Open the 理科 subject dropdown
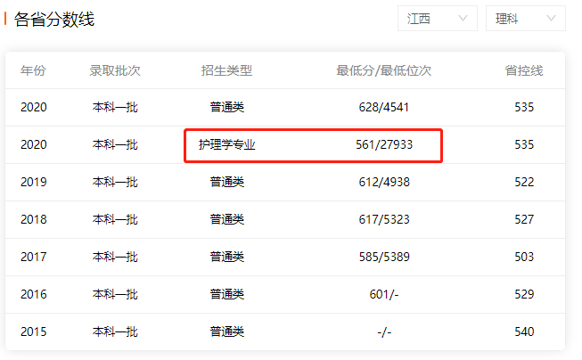582x360 pixels. [526, 18]
